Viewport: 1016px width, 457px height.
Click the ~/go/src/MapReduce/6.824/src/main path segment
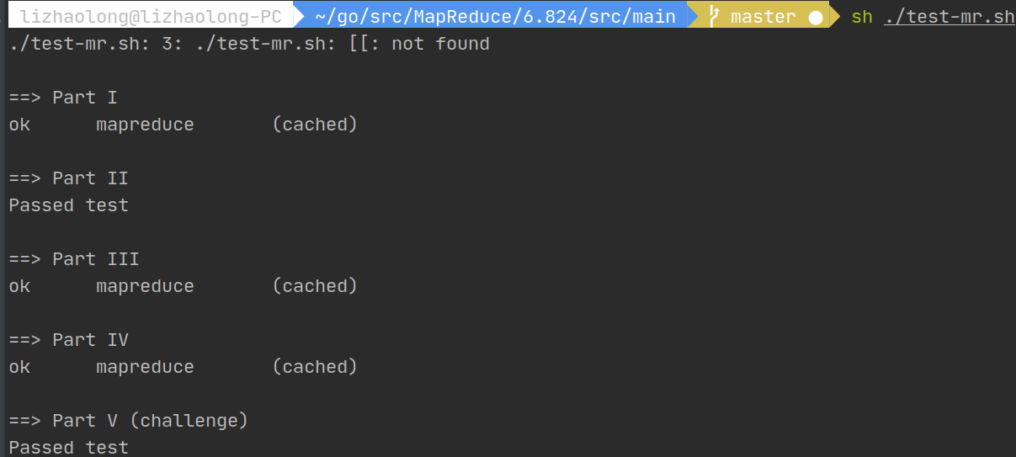coord(495,17)
